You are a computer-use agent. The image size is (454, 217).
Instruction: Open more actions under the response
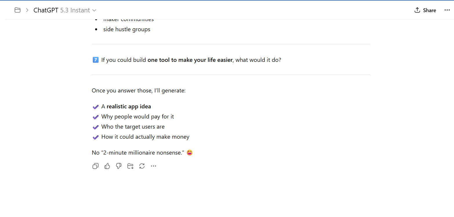pos(153,166)
